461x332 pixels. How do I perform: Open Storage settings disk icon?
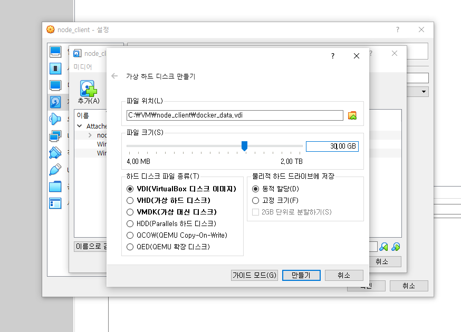click(55, 102)
